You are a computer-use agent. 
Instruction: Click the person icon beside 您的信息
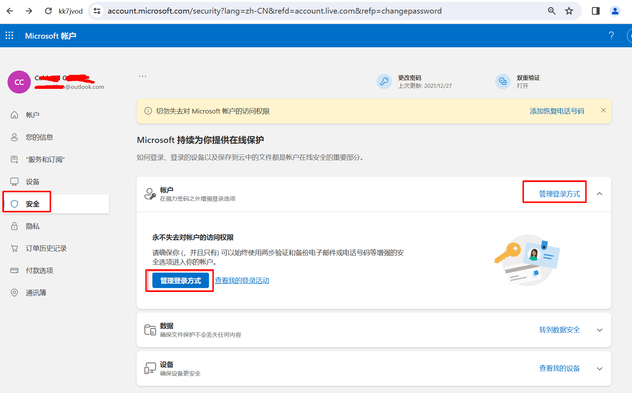pos(14,137)
